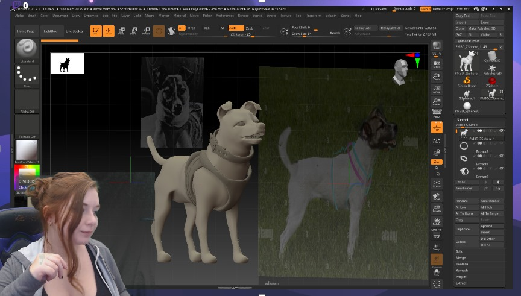Toggle visibility eye of PM3D_ZSphere_1 subtool

pyautogui.click(x=501, y=131)
